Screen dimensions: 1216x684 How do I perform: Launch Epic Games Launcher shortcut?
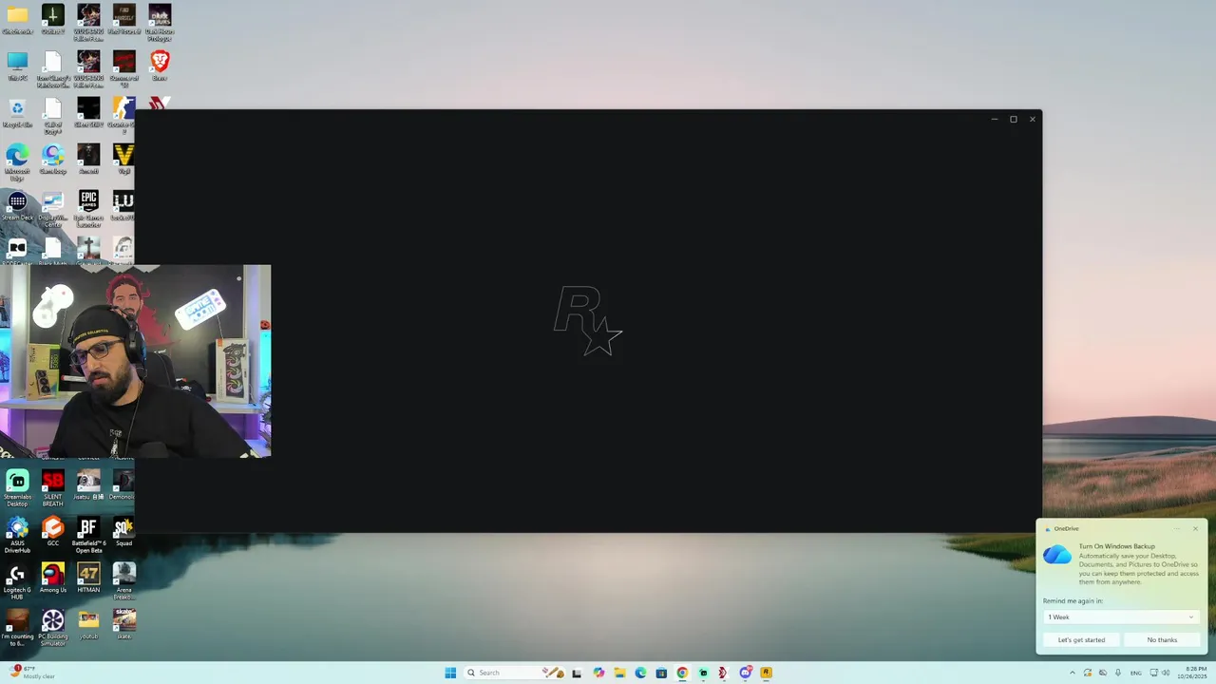click(x=88, y=209)
